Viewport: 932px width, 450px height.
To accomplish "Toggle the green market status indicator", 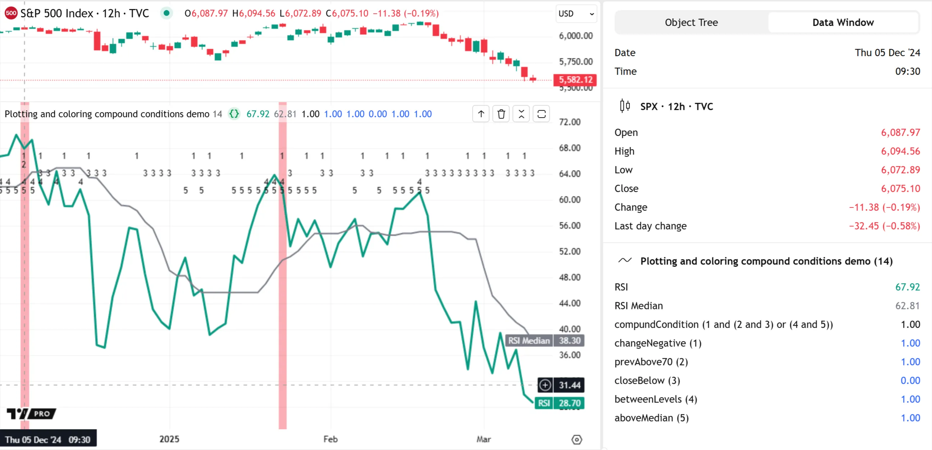I will point(166,13).
